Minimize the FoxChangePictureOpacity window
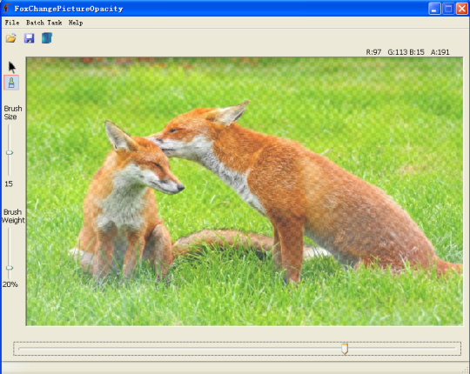The width and height of the screenshot is (470, 374). [434, 9]
